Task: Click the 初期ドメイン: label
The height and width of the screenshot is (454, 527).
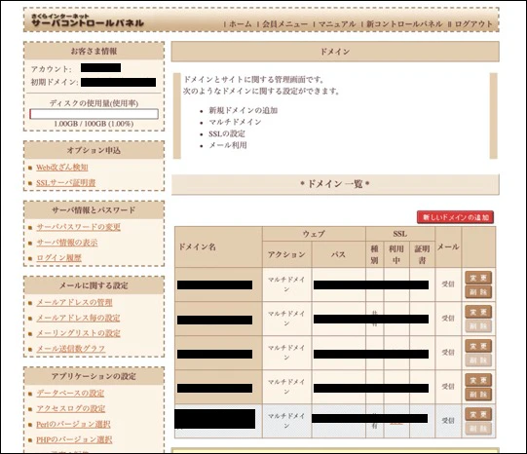Action: [55, 83]
